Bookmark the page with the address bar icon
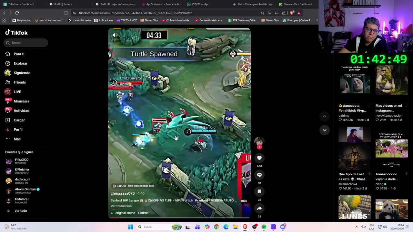The image size is (413, 232). (x=66, y=13)
